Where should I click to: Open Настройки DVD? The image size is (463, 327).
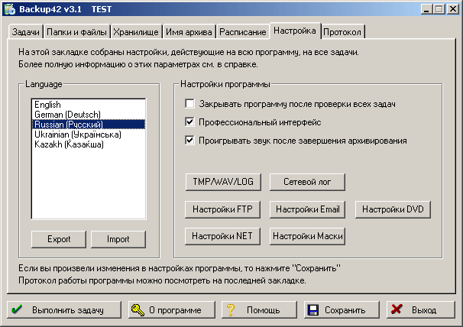tap(393, 209)
